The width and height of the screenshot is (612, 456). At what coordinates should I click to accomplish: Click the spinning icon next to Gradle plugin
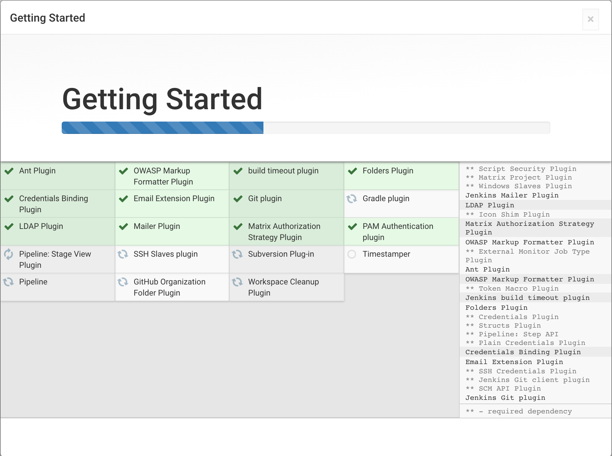pyautogui.click(x=352, y=199)
